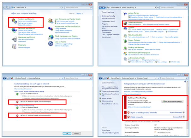Click the System computer icon in System and Security

(x=125, y=28)
